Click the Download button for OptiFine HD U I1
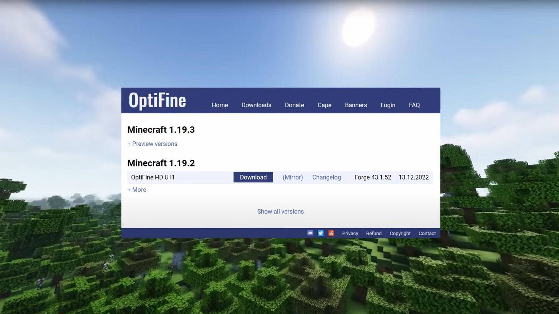 tap(253, 177)
